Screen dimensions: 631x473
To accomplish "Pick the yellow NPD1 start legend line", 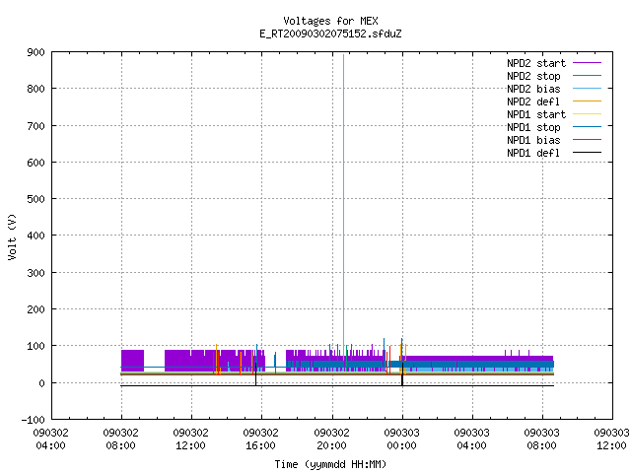I will (587, 114).
